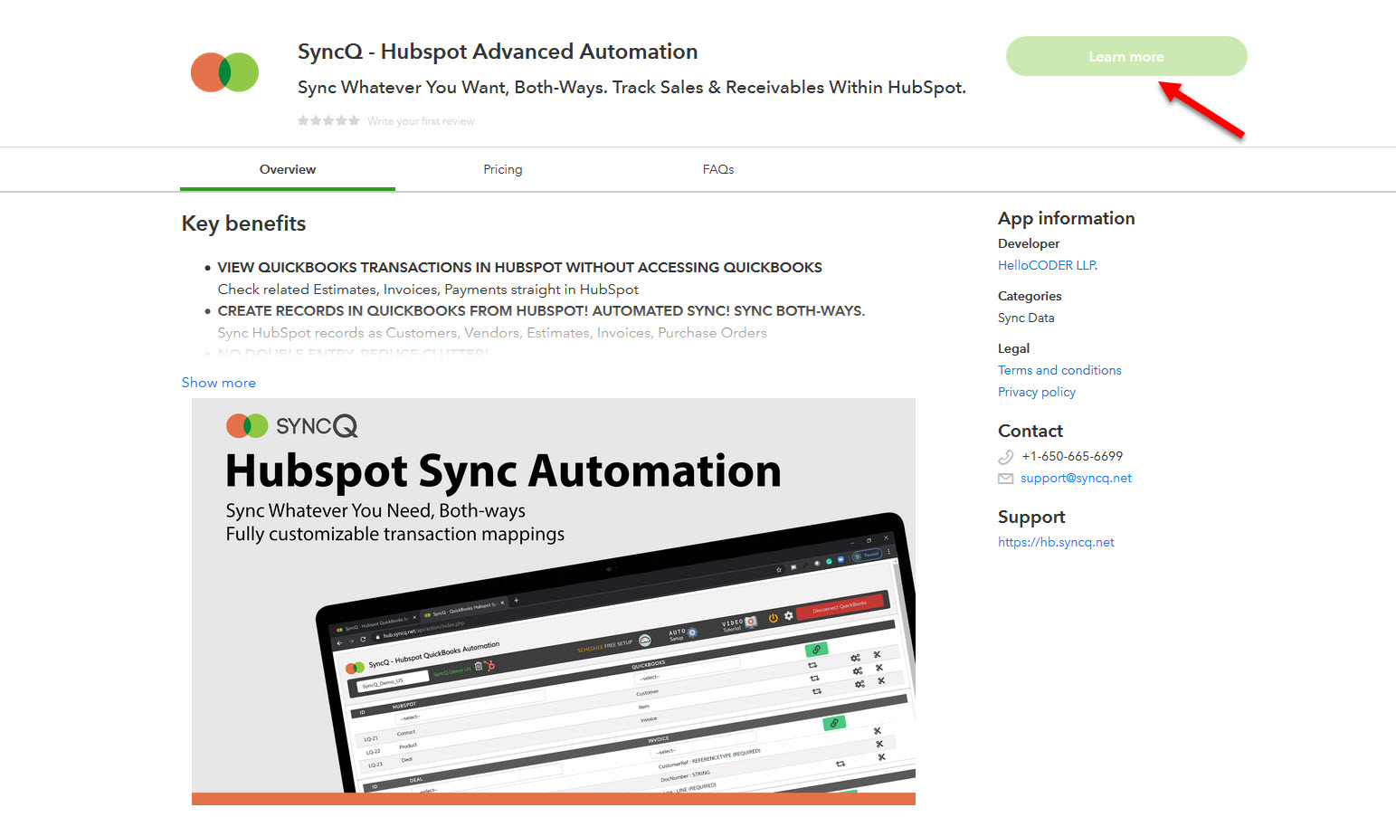Open the FAQs tab
The height and width of the screenshot is (817, 1396).
point(717,169)
